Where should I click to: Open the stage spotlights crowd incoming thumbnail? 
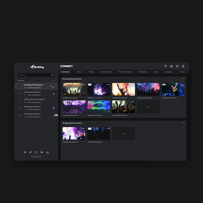(x=74, y=89)
